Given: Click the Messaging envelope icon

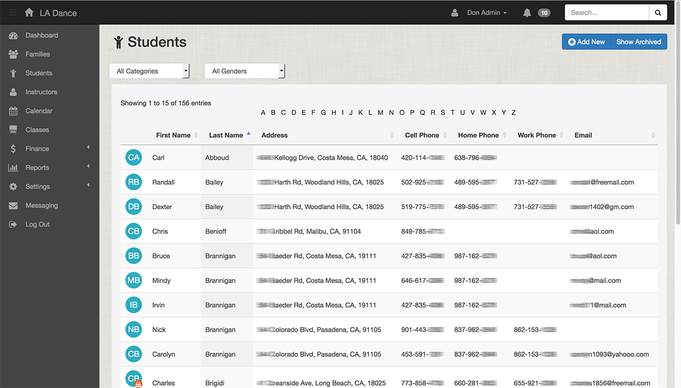Looking at the screenshot, I should 13,206.
